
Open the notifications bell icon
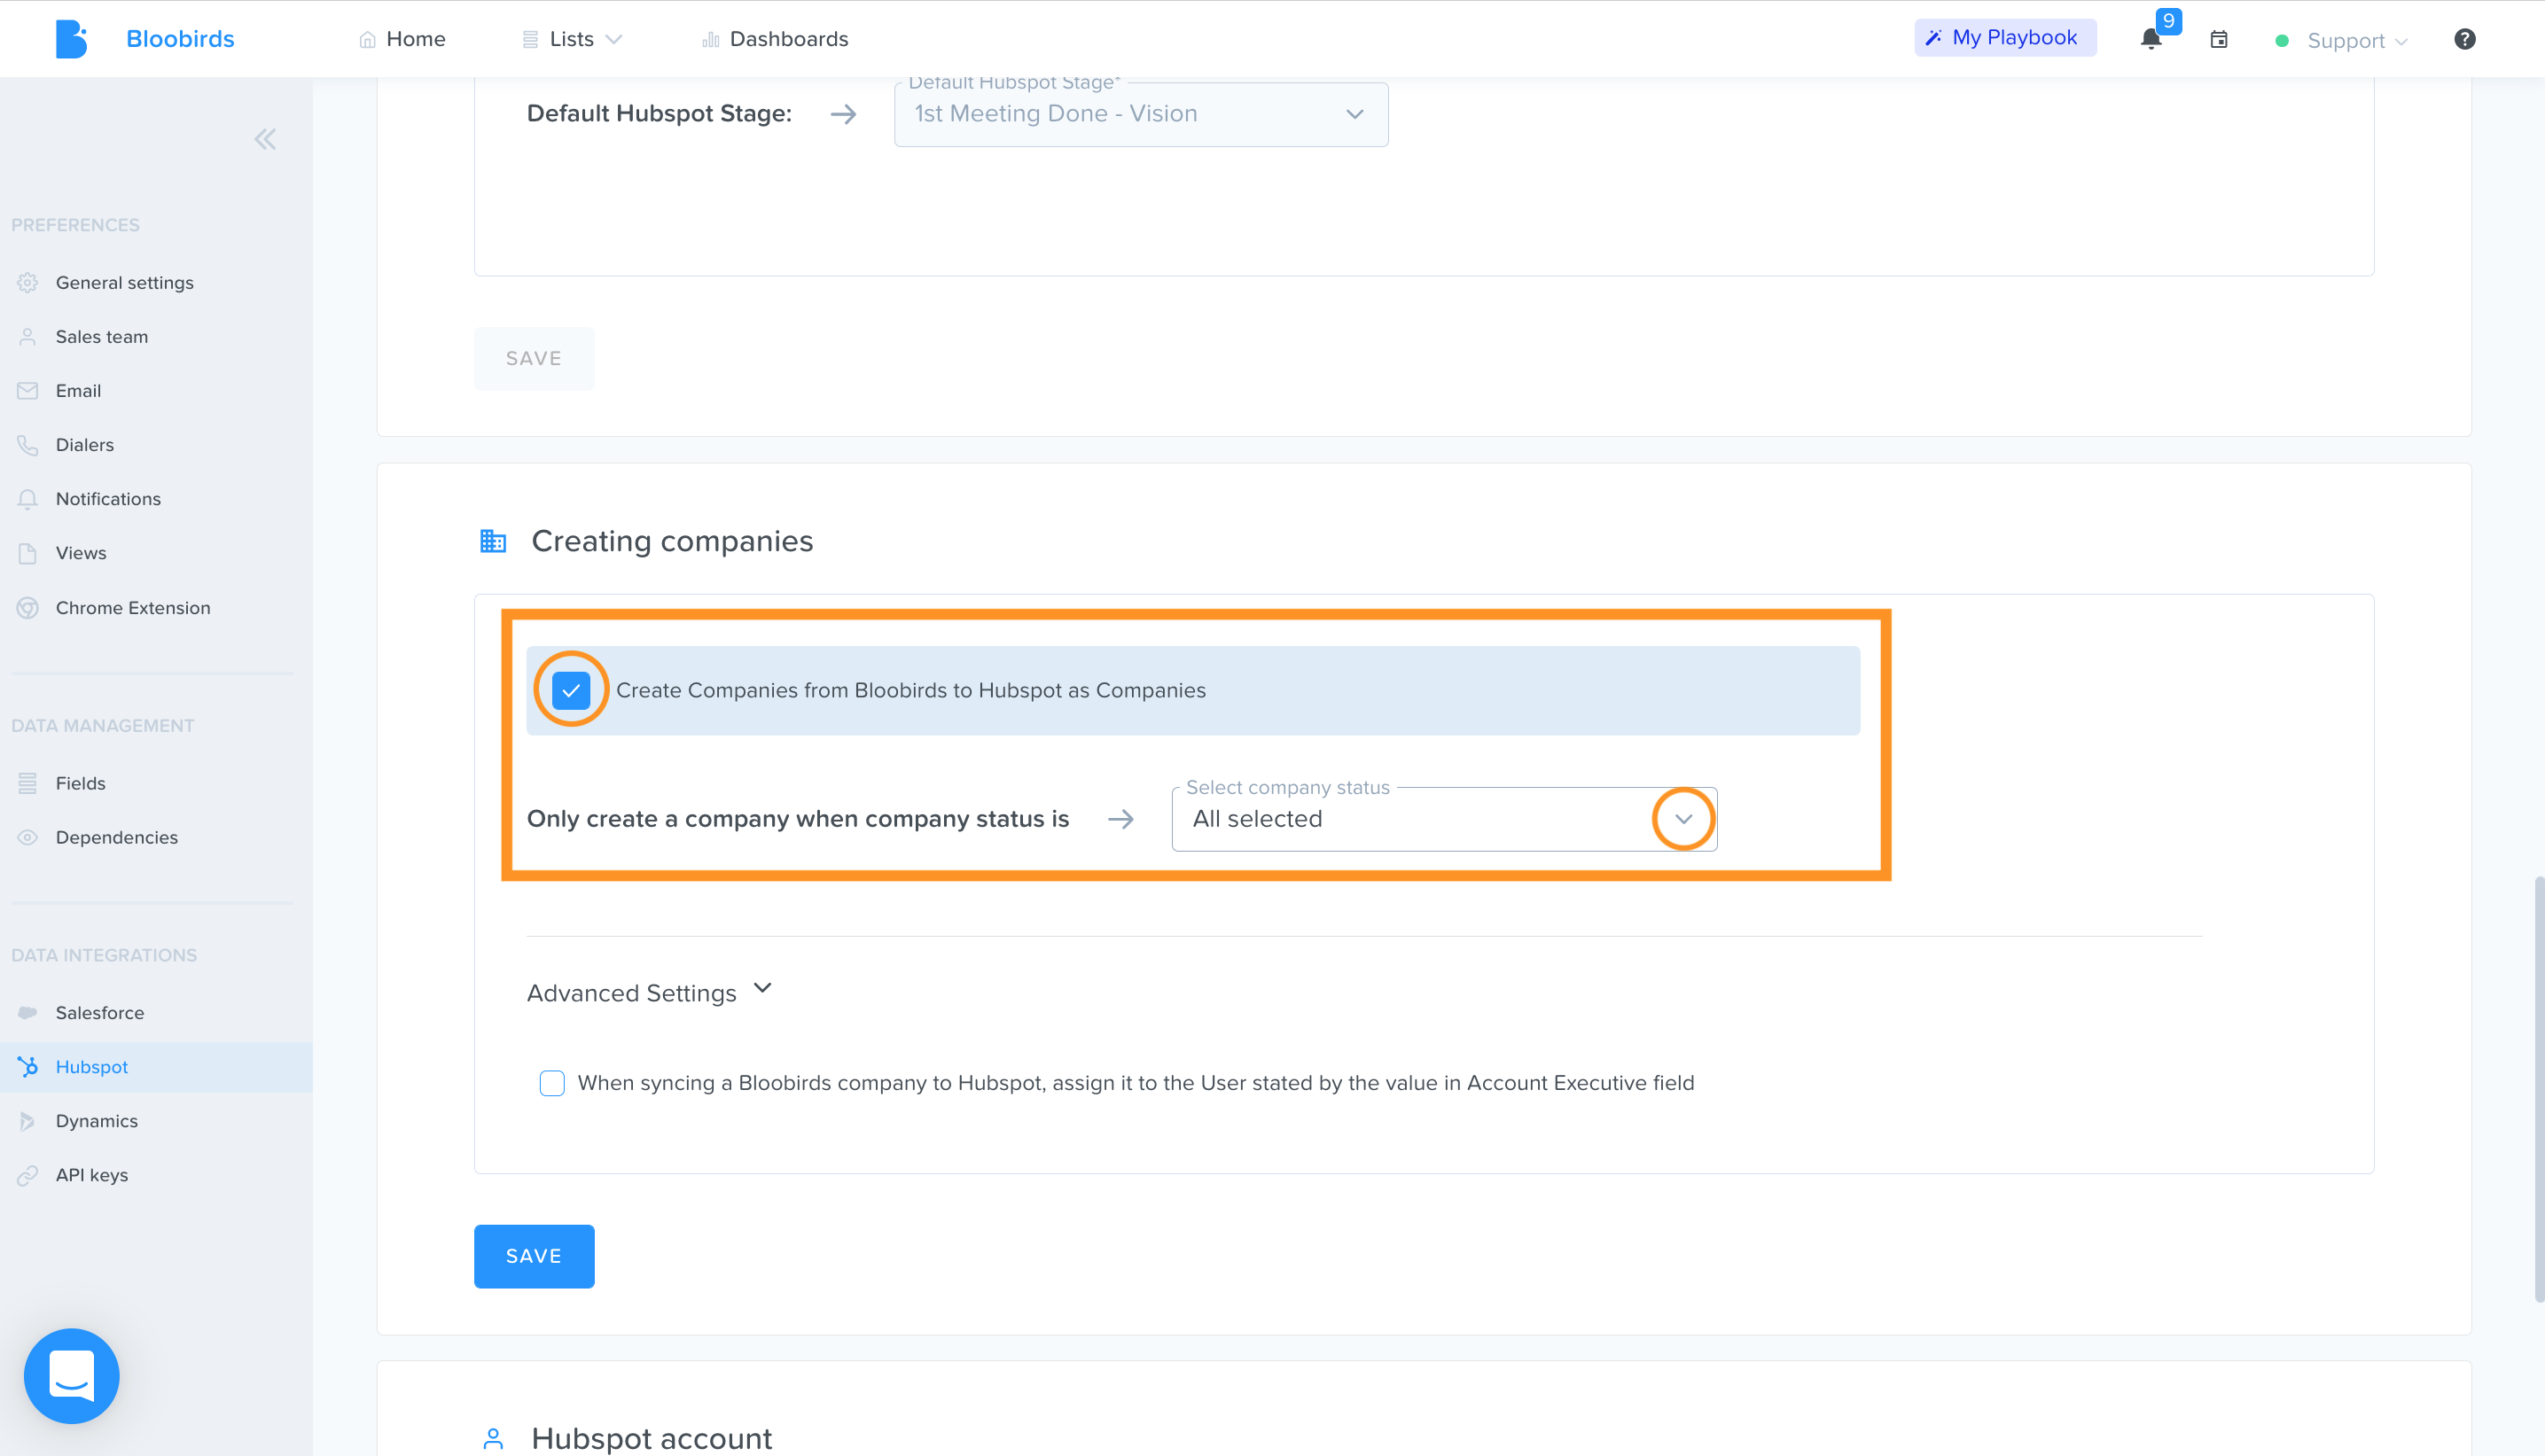point(2150,39)
